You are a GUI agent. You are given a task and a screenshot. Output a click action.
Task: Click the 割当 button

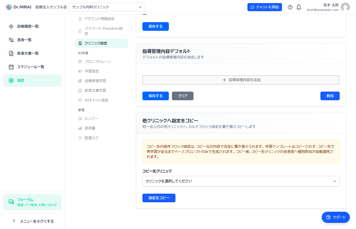pos(330,96)
